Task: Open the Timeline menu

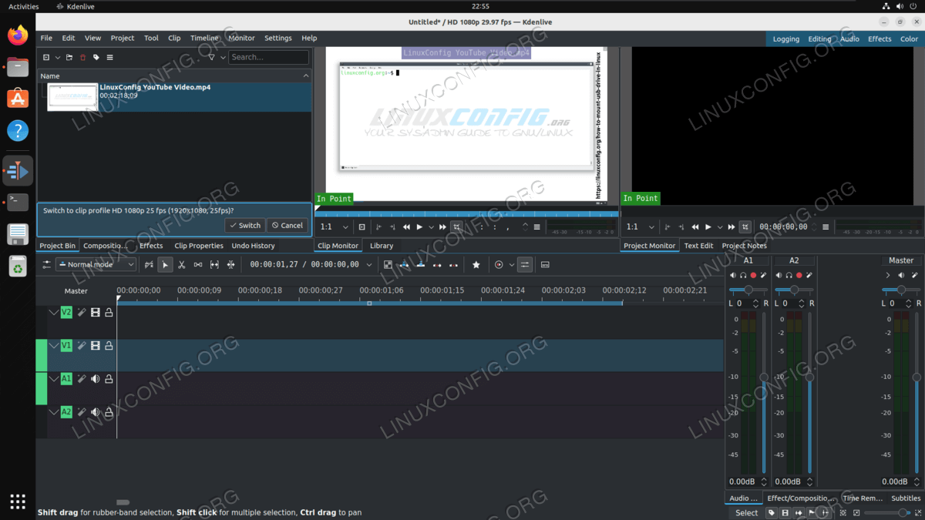Action: click(x=204, y=38)
